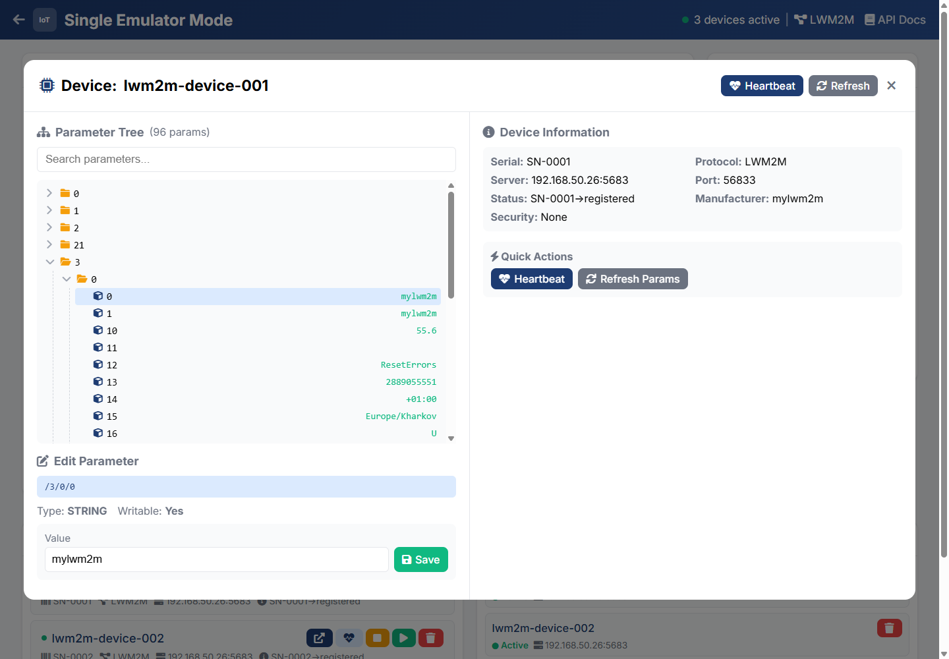Screen dimensions: 949x659
Task: Click the ResetErrors value in the tree
Action: pyautogui.click(x=409, y=365)
